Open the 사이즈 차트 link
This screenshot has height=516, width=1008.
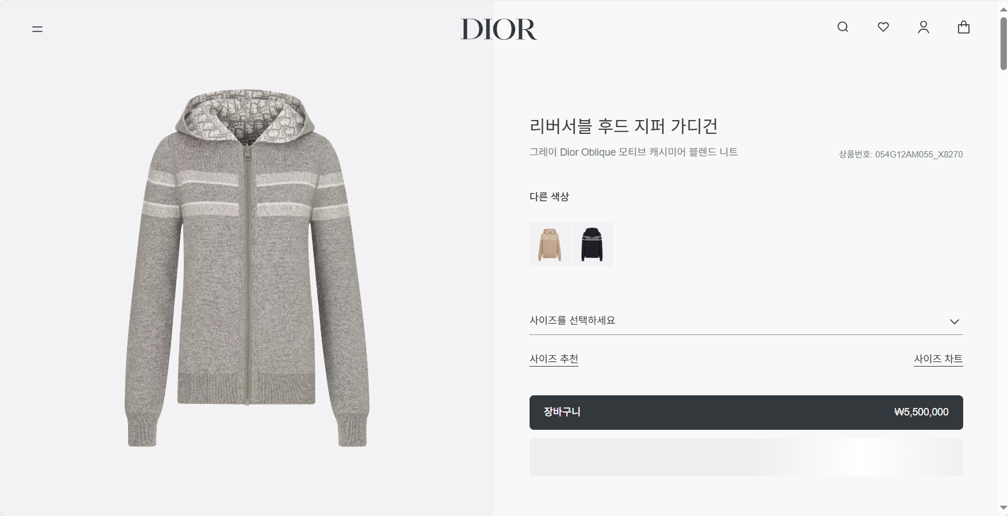pyautogui.click(x=939, y=359)
